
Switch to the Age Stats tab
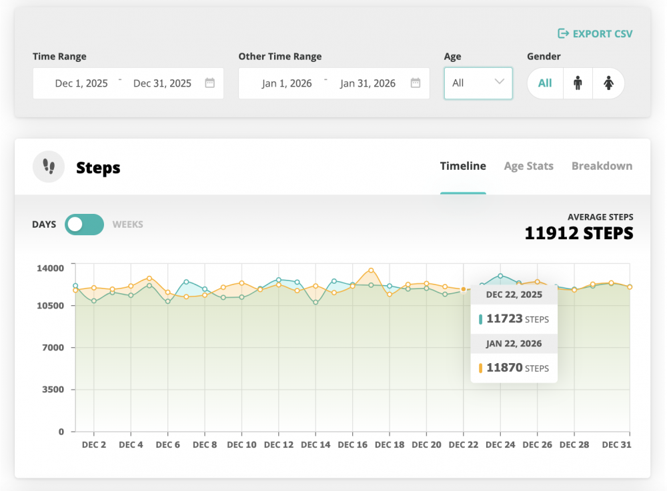528,166
